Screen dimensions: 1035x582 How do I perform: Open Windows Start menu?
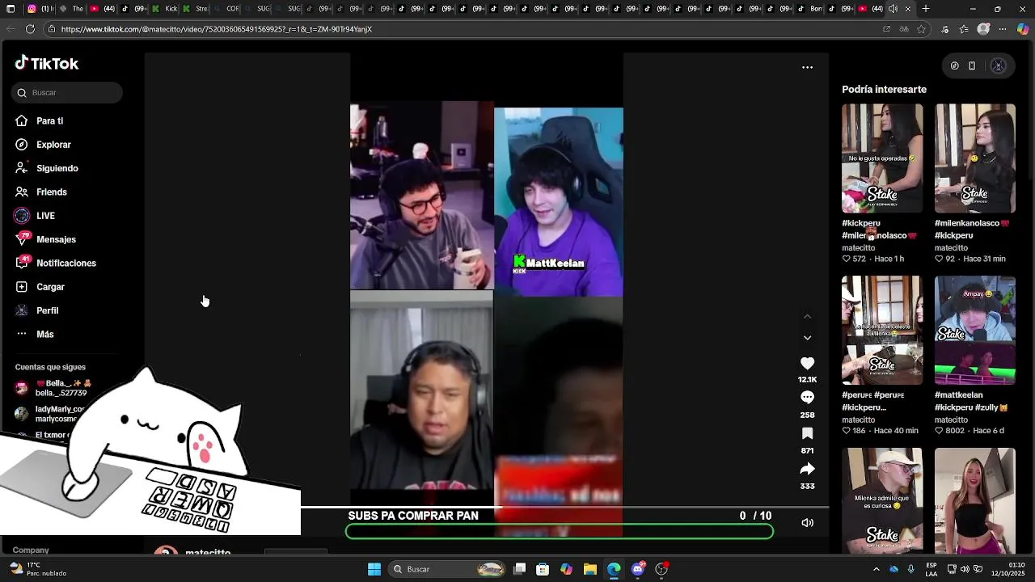[374, 569]
